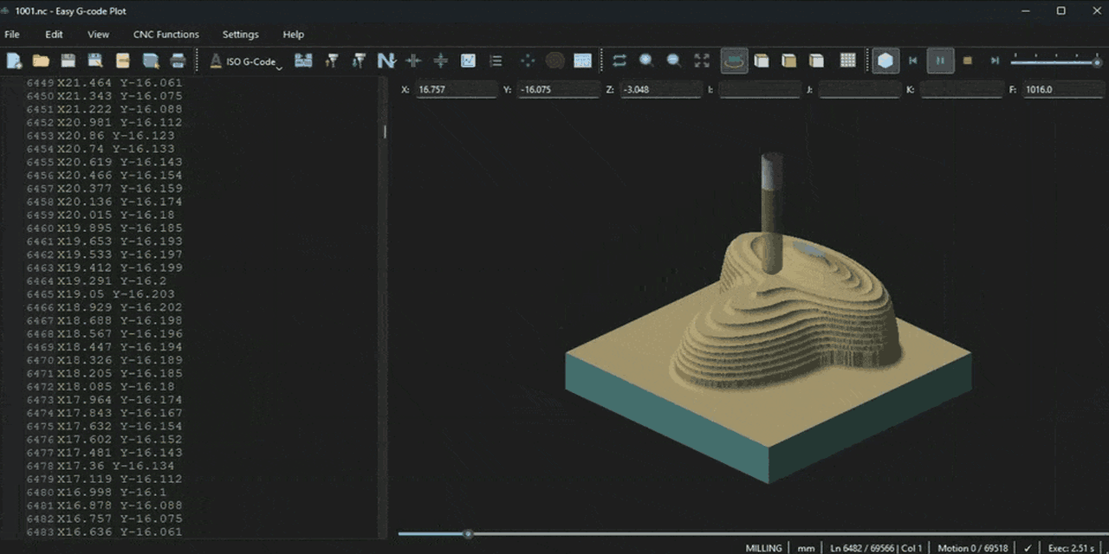Stop the simulation playback
This screenshot has height=554, width=1109.
click(x=968, y=61)
